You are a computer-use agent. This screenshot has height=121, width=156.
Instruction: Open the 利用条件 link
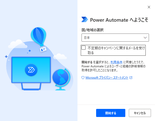[x=116, y=62]
